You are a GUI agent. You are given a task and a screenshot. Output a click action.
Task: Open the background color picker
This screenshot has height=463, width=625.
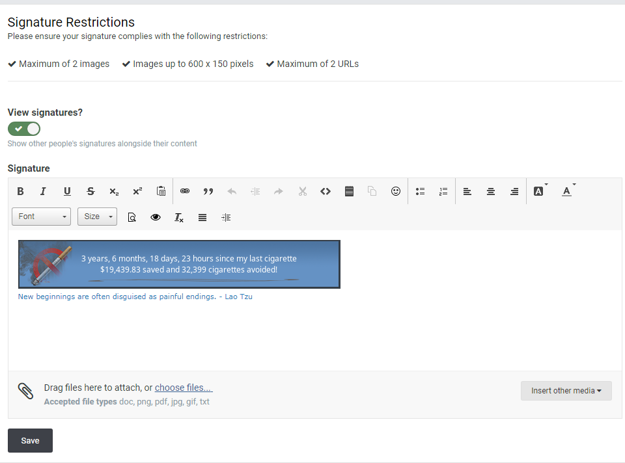click(x=540, y=191)
